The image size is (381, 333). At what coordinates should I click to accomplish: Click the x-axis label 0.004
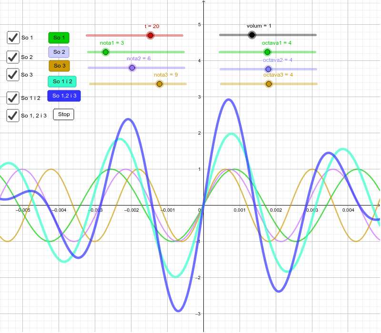(348, 210)
